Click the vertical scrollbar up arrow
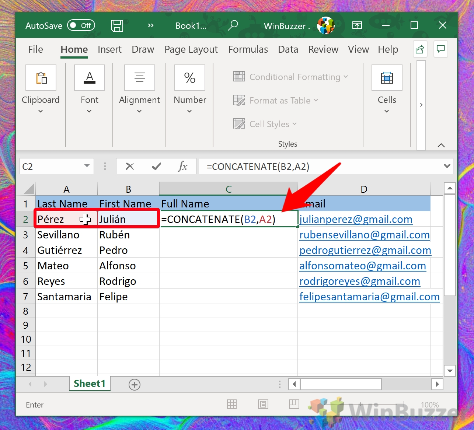474x430 pixels. coord(450,188)
